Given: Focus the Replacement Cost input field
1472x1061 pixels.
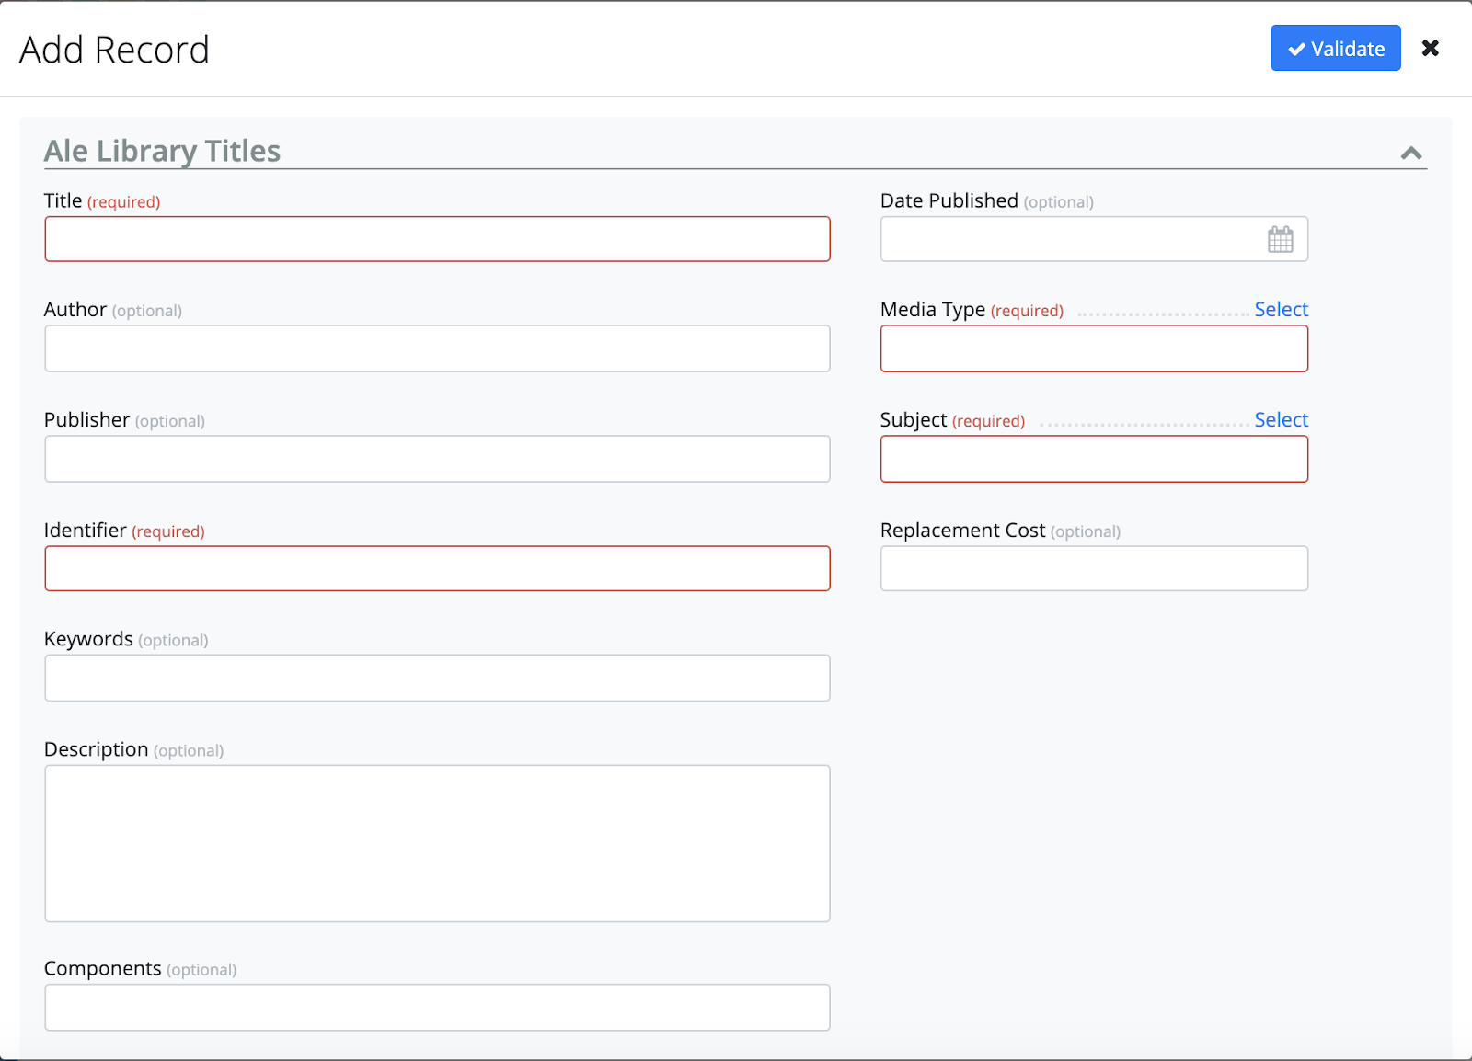Looking at the screenshot, I should (1094, 568).
